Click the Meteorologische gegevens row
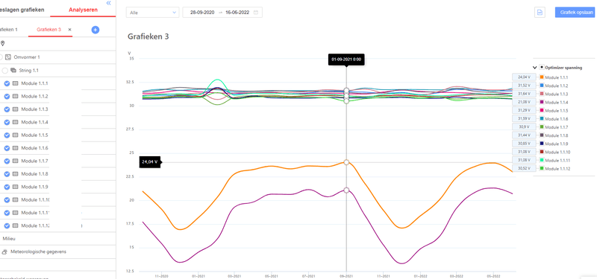597x279 pixels. click(58, 251)
